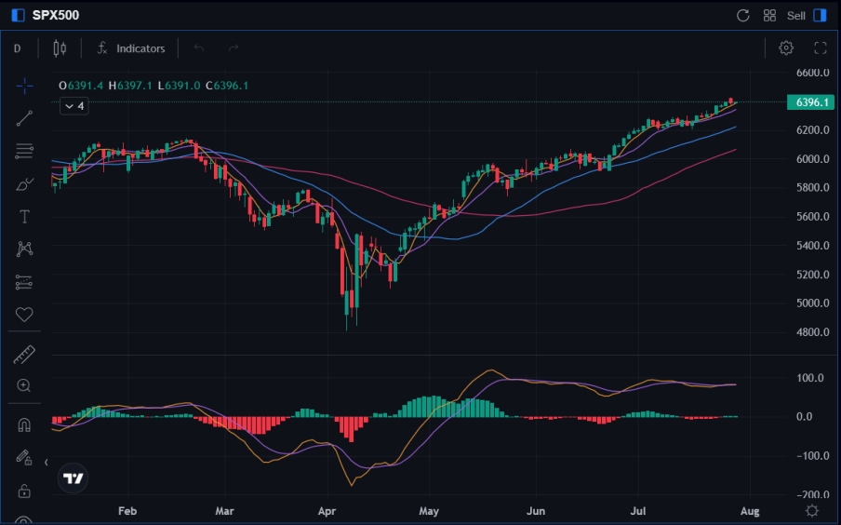Toggle the magnet snap mode
This screenshot has width=841, height=525.
[x=24, y=424]
